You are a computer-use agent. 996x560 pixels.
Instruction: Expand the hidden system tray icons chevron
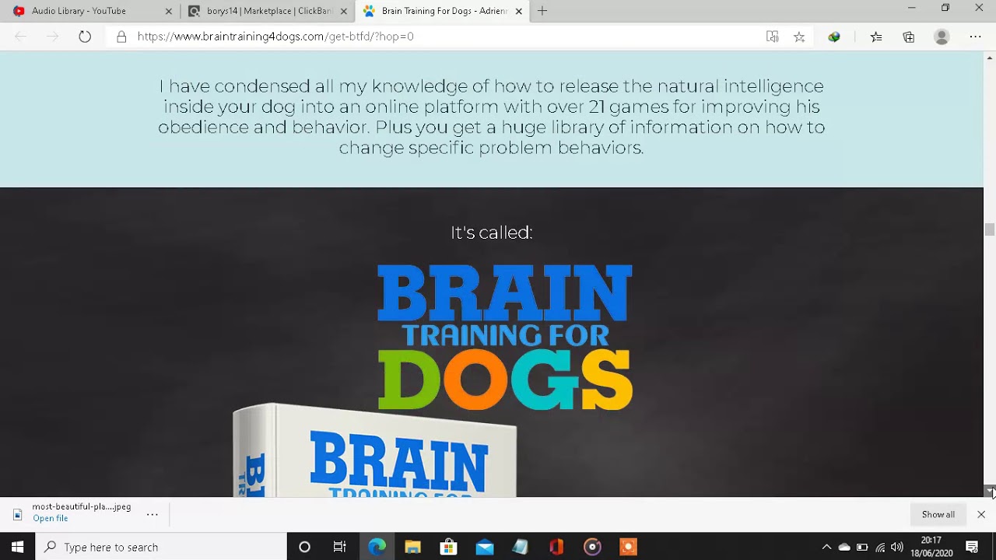click(x=826, y=547)
